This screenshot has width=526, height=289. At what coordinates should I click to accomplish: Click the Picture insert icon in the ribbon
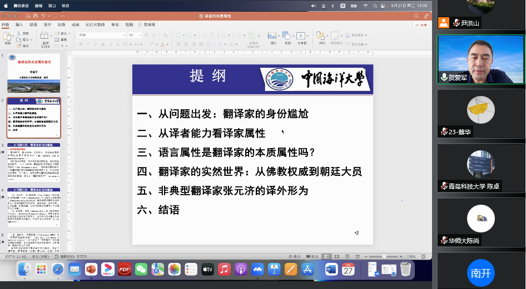[273, 37]
